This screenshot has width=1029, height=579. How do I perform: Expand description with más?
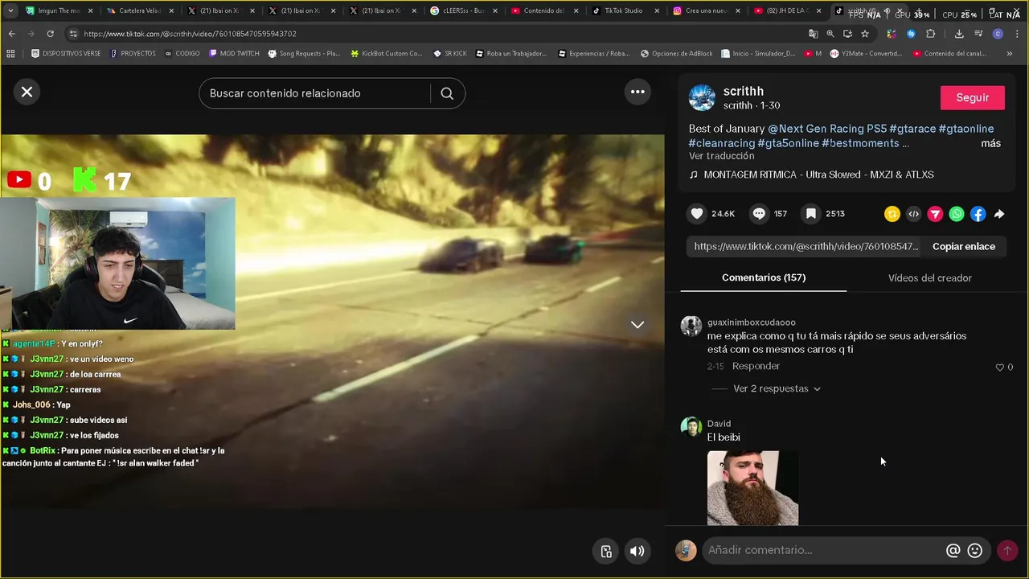990,143
